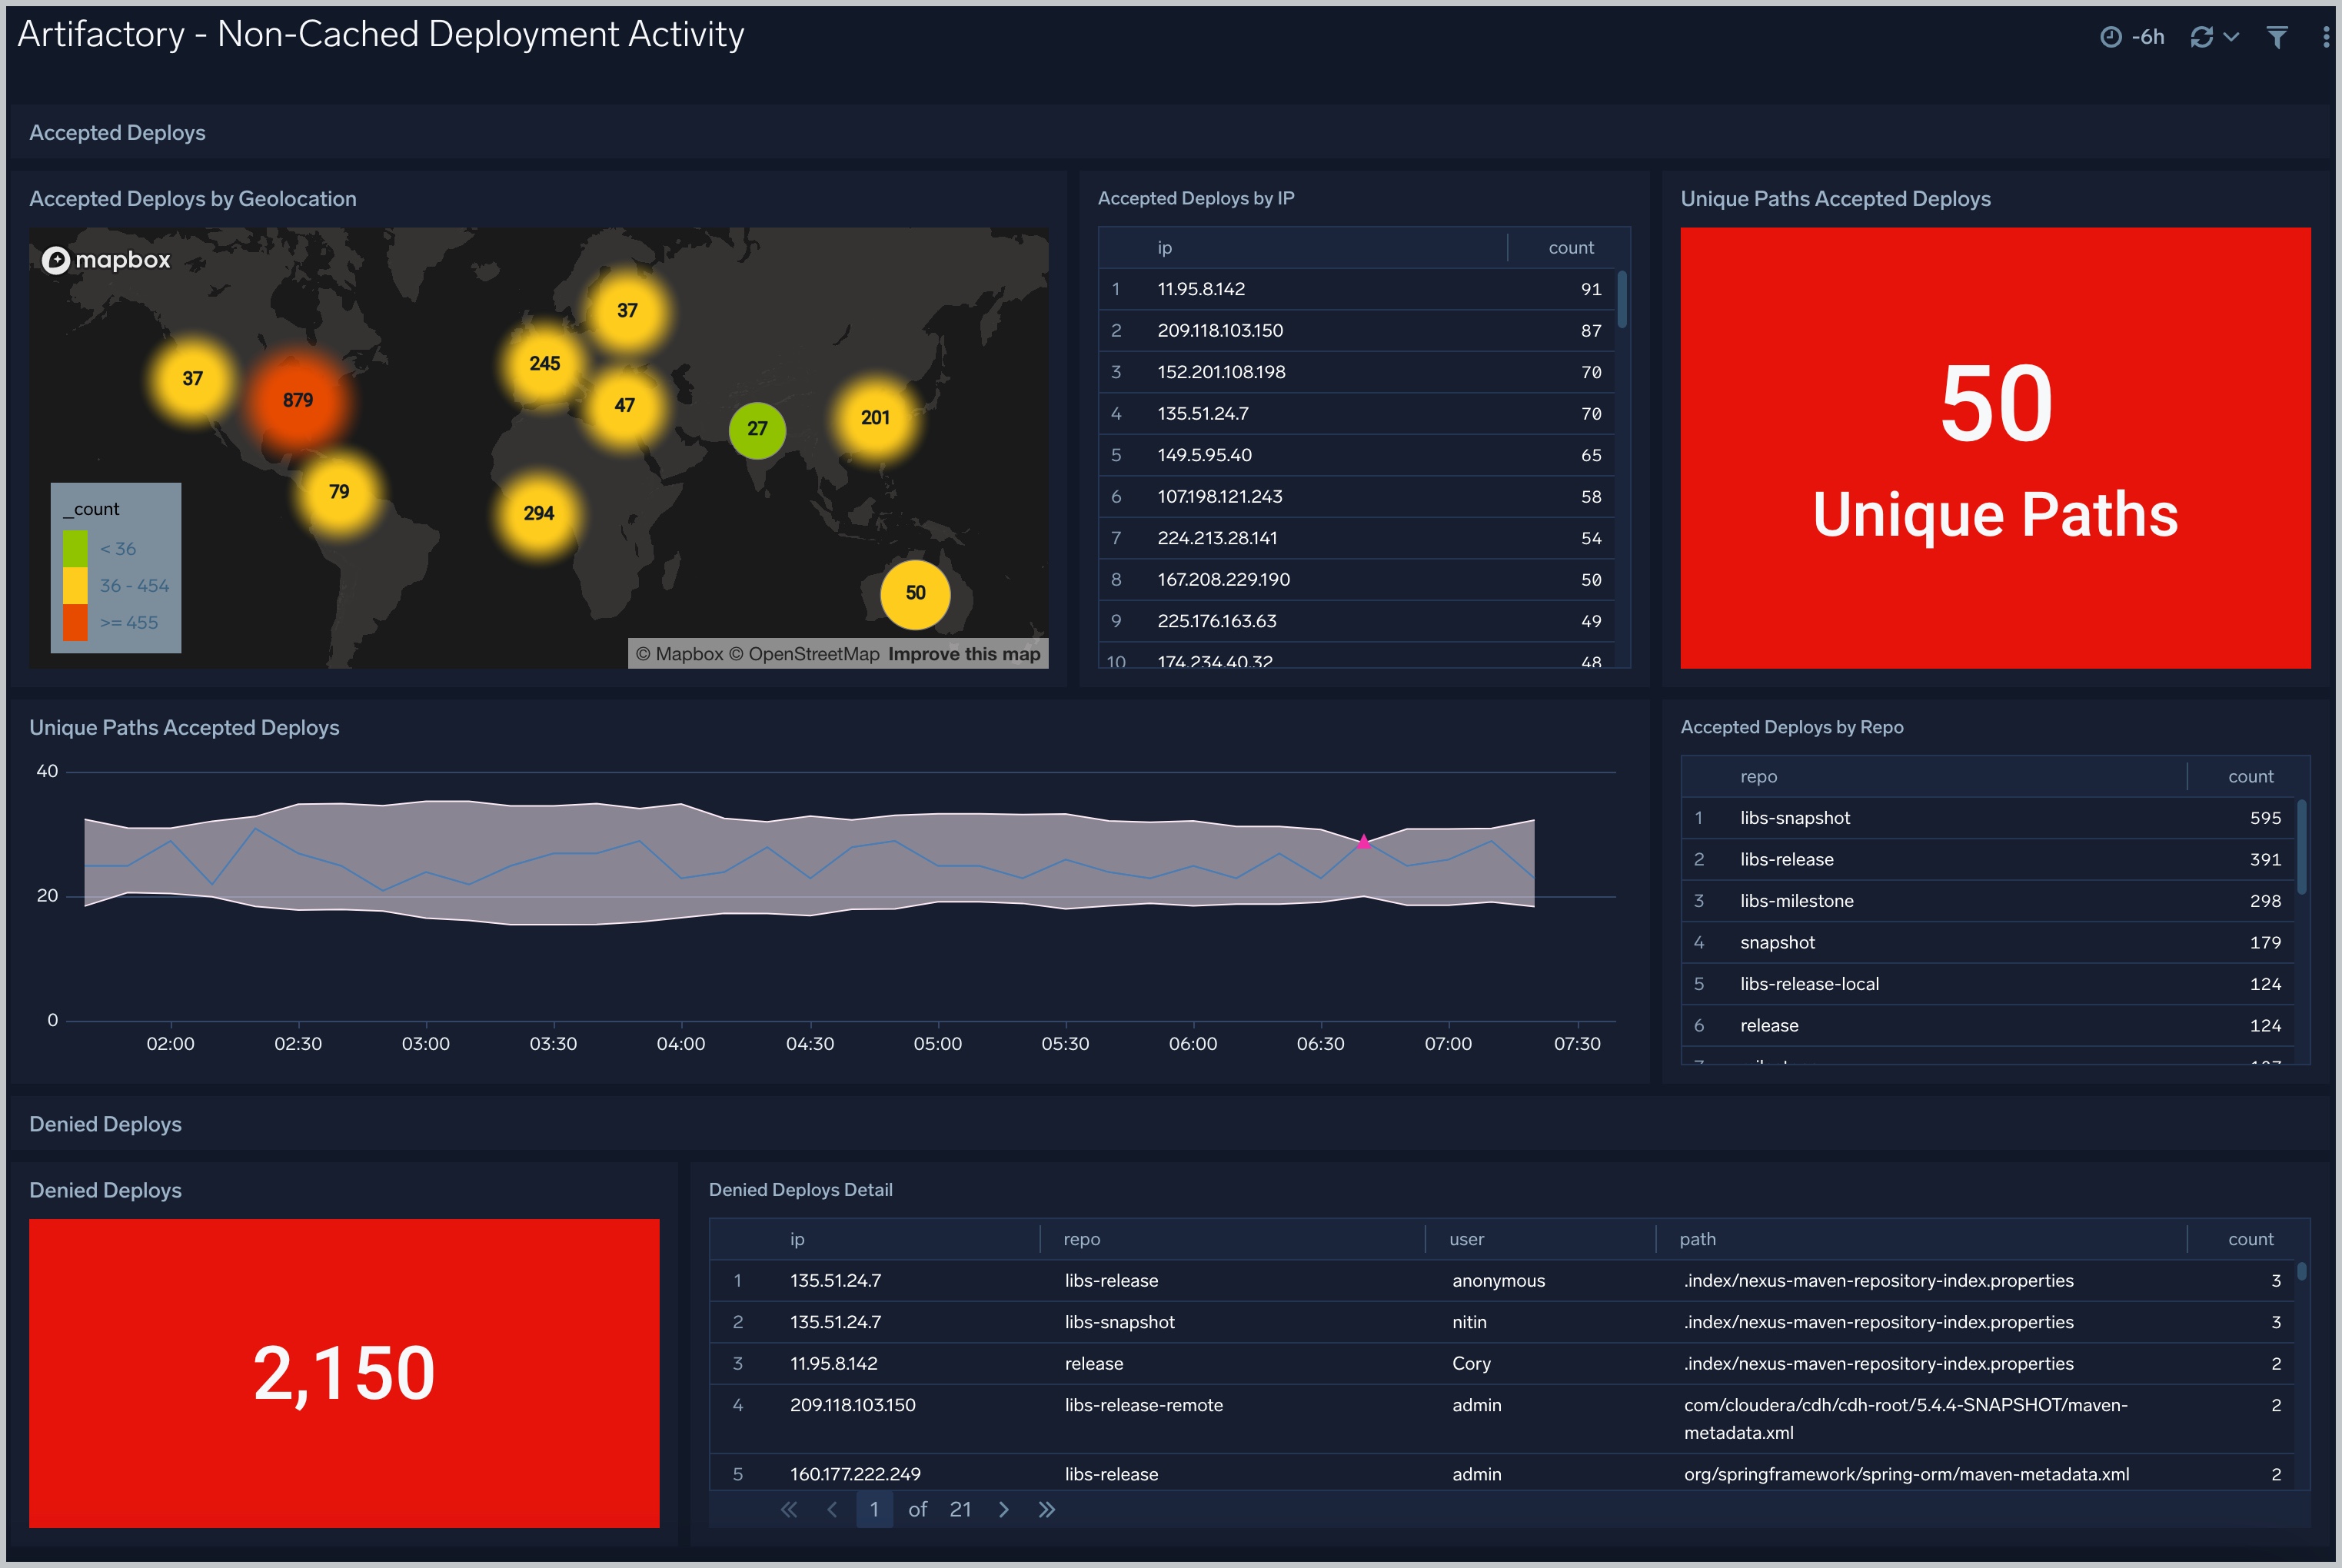Click the 79 map cluster bubble
The image size is (2342, 1568).
(x=339, y=491)
